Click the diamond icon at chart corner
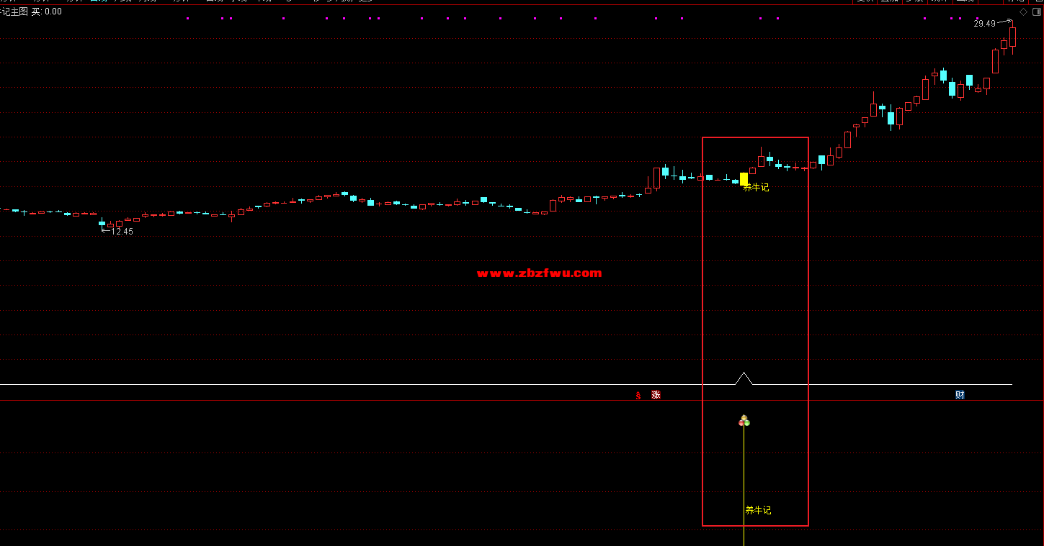 [1024, 12]
